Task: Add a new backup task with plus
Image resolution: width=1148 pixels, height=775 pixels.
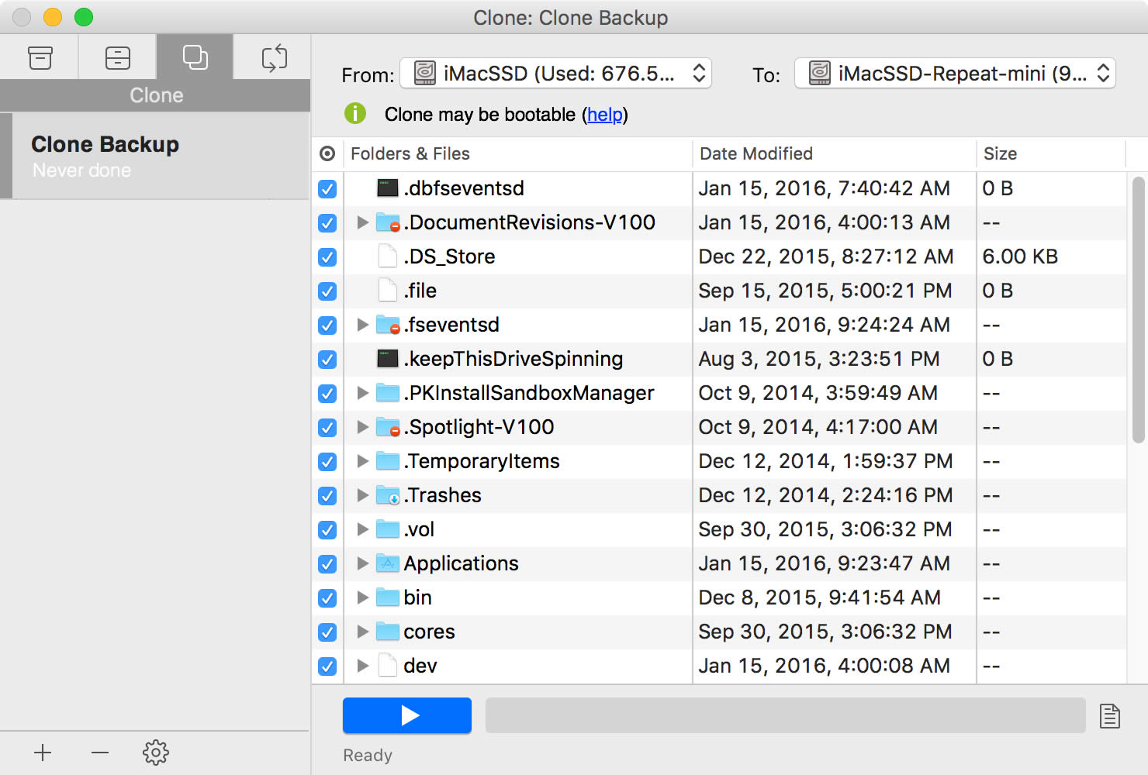Action: pos(43,752)
